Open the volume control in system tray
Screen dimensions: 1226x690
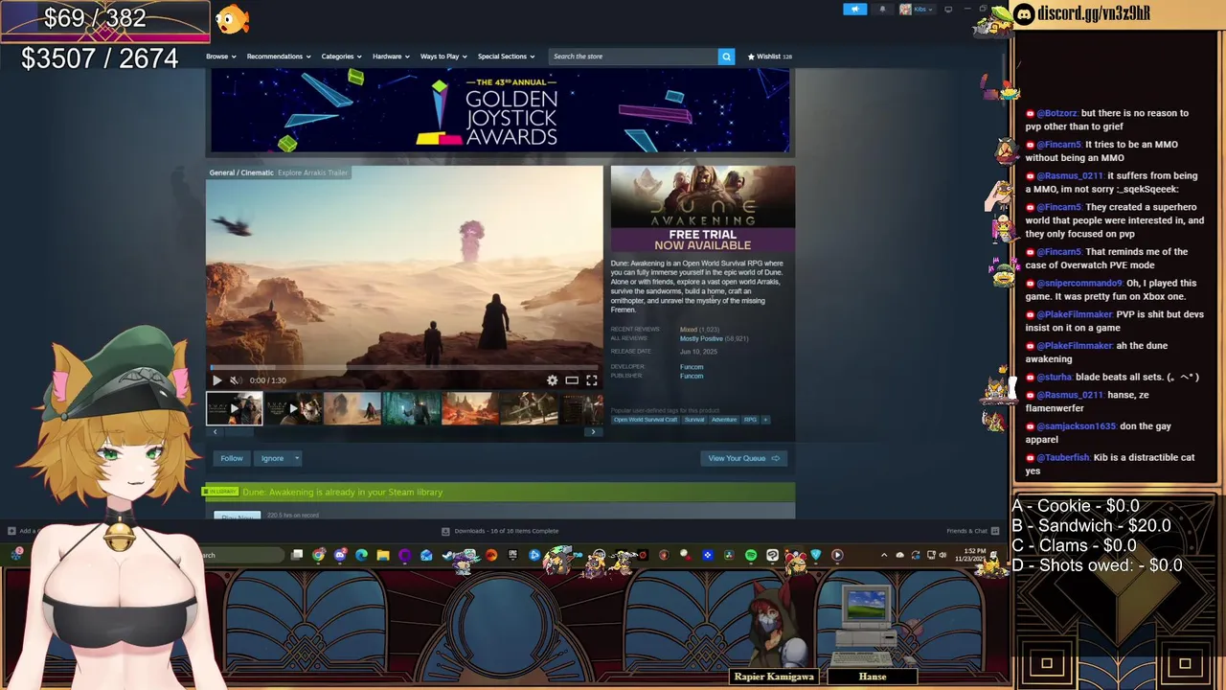tap(943, 555)
